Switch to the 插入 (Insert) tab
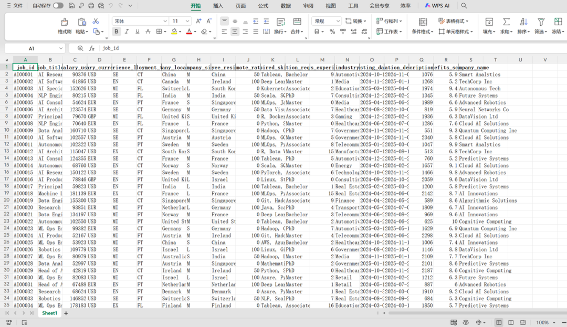This screenshot has height=327, width=567. (x=218, y=6)
